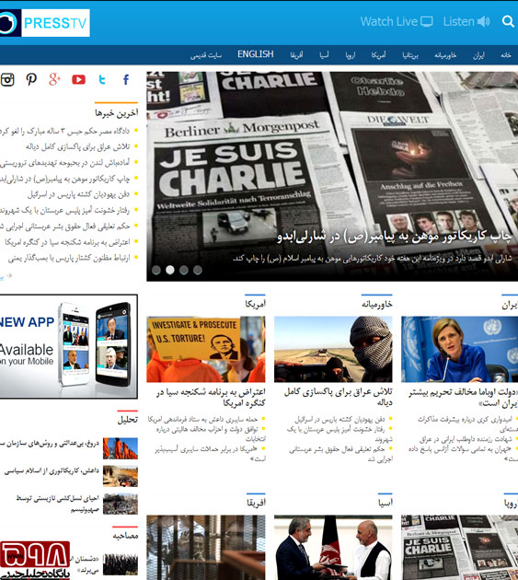The height and width of the screenshot is (580, 518).
Task: Select the highlighted second carousel dot
Action: click(170, 270)
